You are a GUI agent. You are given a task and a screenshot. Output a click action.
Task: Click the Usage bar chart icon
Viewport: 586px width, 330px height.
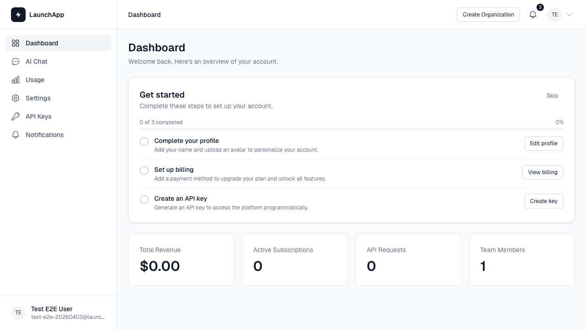point(16,80)
